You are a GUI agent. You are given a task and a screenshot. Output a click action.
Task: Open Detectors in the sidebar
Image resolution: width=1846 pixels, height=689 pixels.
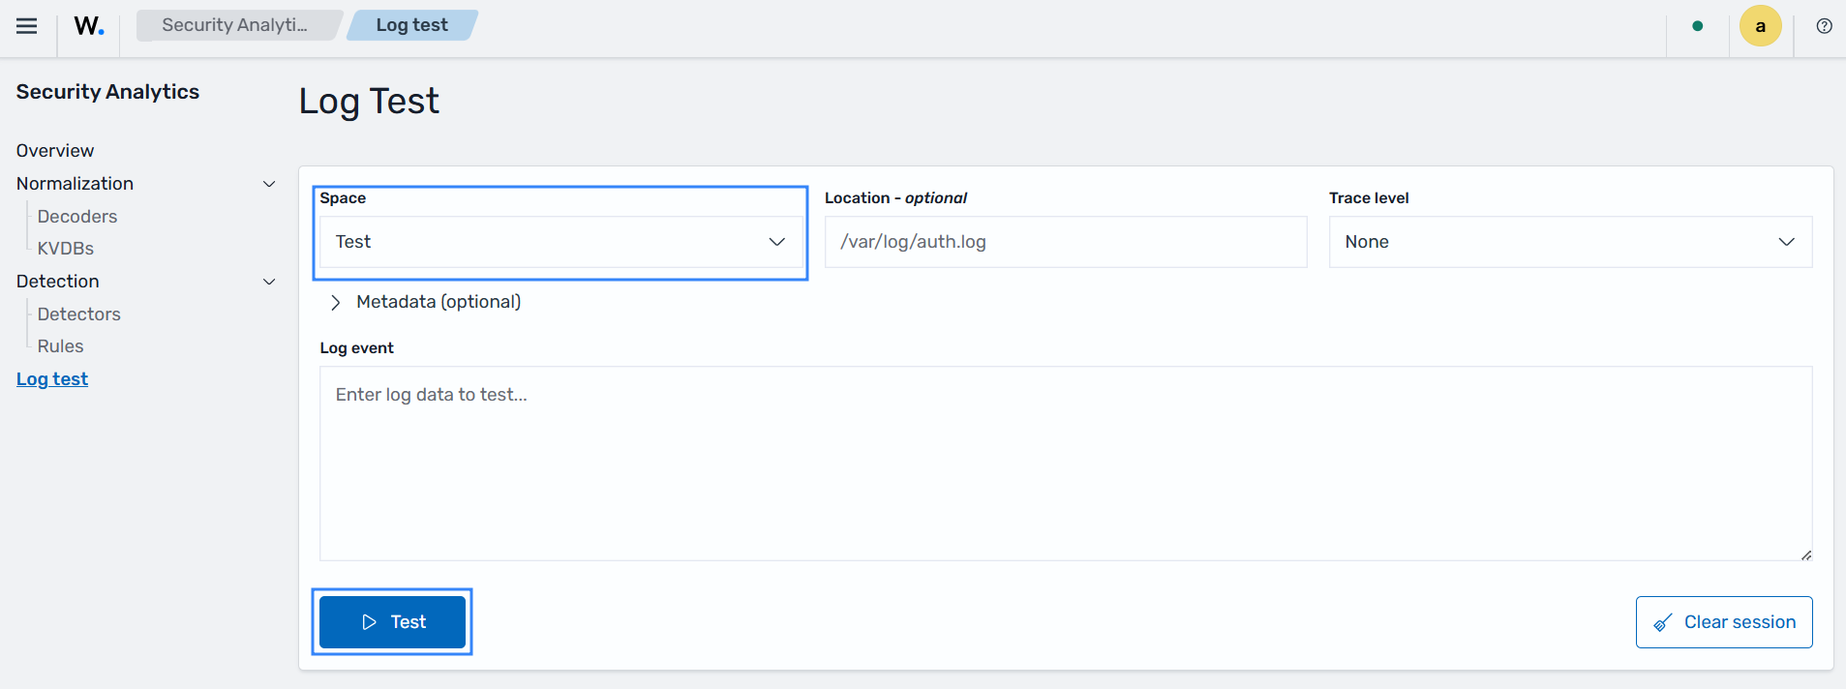79,315
